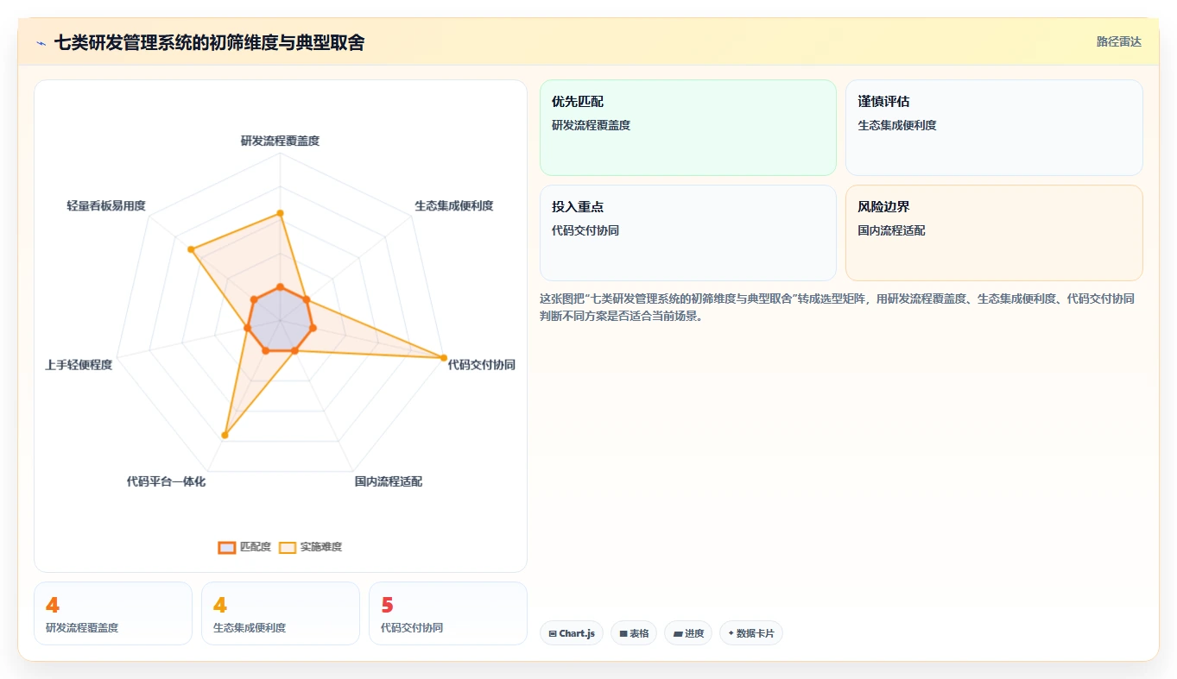Click the 实施难度 point on 研发流程覆盖度 axis
The height and width of the screenshot is (679, 1177).
[280, 213]
